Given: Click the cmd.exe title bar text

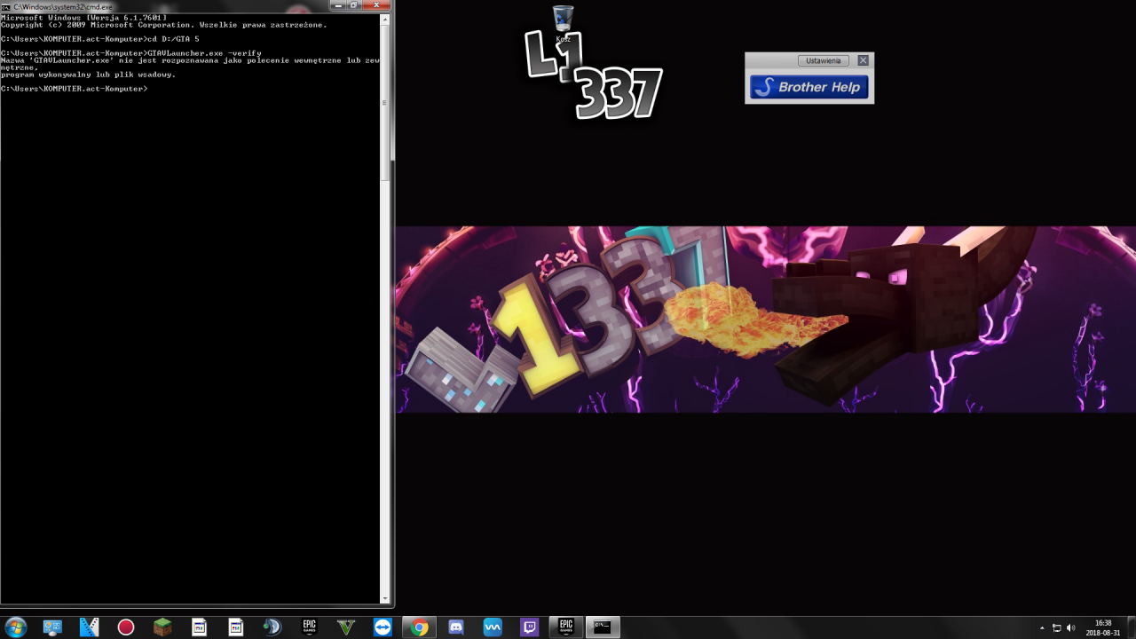Looking at the screenshot, I should (x=62, y=6).
